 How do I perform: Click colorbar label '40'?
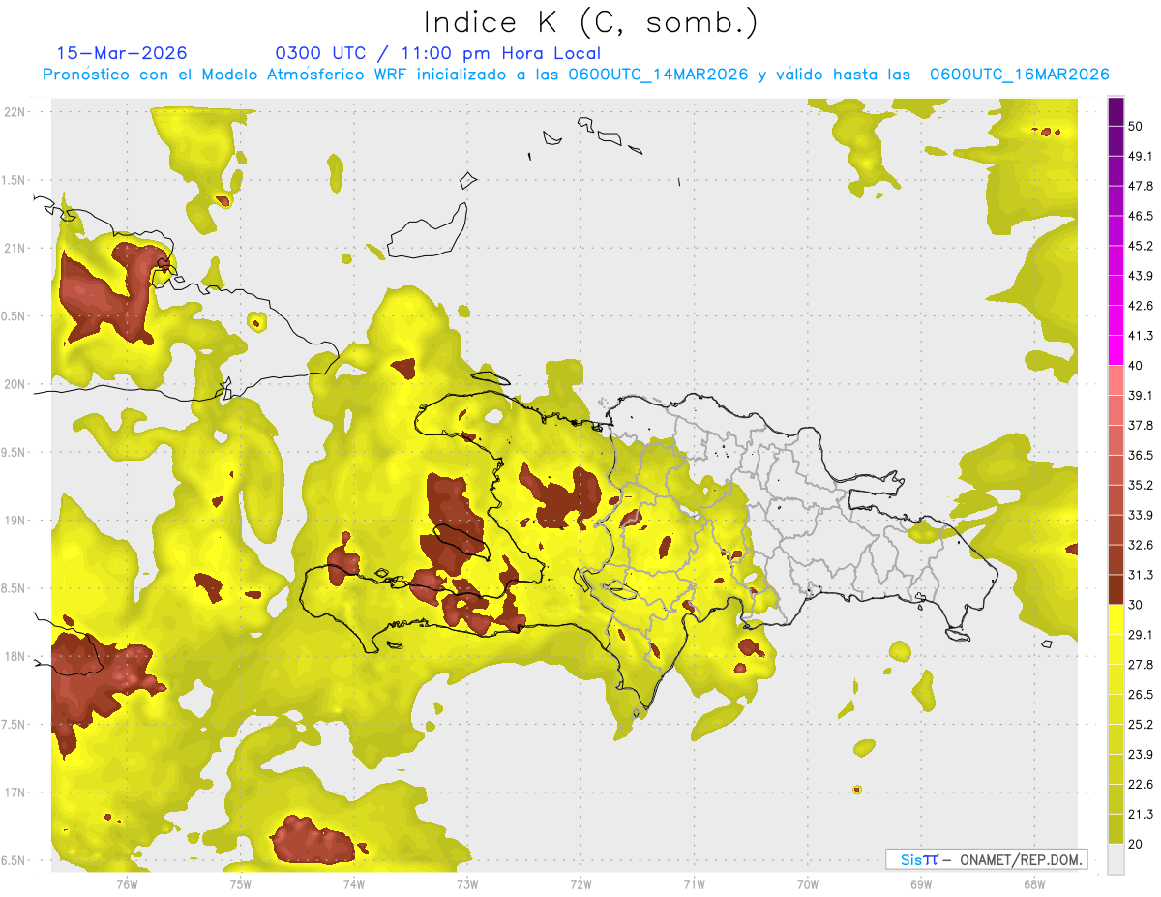pos(1137,365)
